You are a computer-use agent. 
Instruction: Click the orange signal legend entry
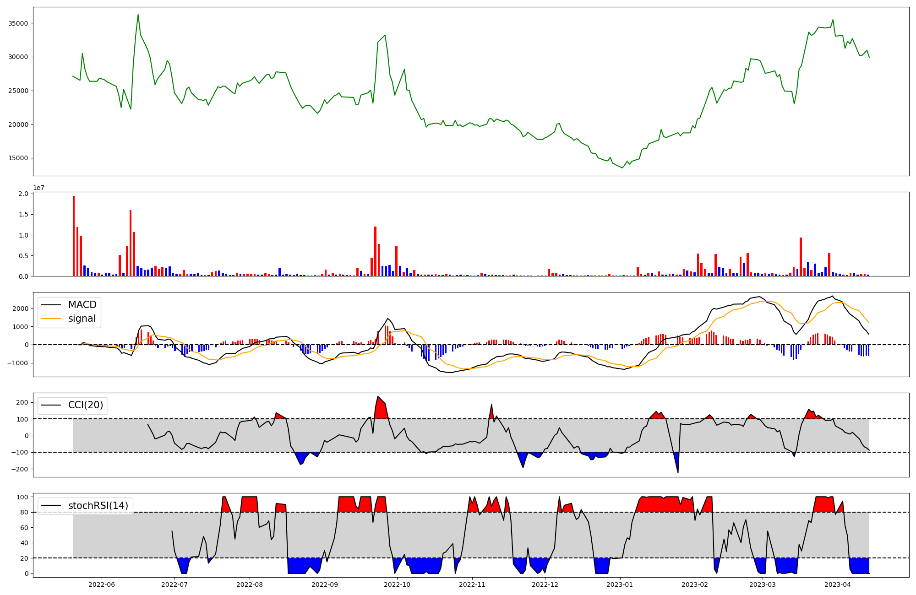(x=82, y=319)
